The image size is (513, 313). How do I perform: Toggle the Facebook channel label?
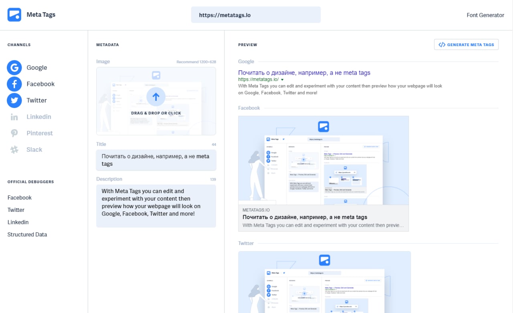[40, 84]
